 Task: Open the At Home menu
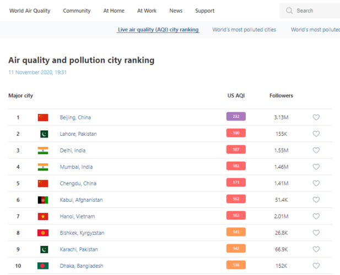pyautogui.click(x=114, y=10)
